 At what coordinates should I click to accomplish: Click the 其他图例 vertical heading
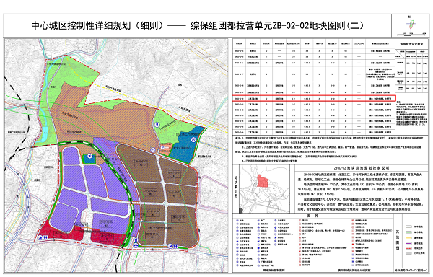tap(398, 239)
